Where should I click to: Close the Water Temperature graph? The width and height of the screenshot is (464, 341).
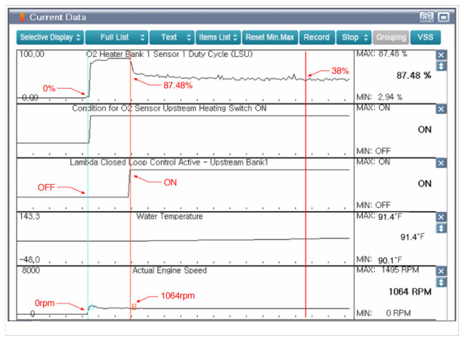click(441, 217)
